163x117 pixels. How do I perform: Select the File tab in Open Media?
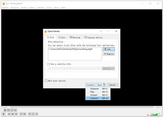tap(51, 37)
